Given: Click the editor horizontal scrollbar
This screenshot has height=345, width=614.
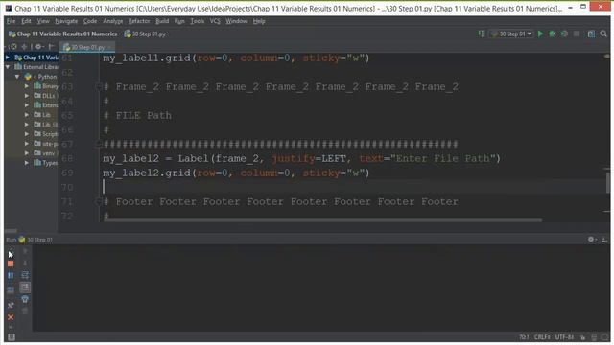Looking at the screenshot, I should 322,220.
